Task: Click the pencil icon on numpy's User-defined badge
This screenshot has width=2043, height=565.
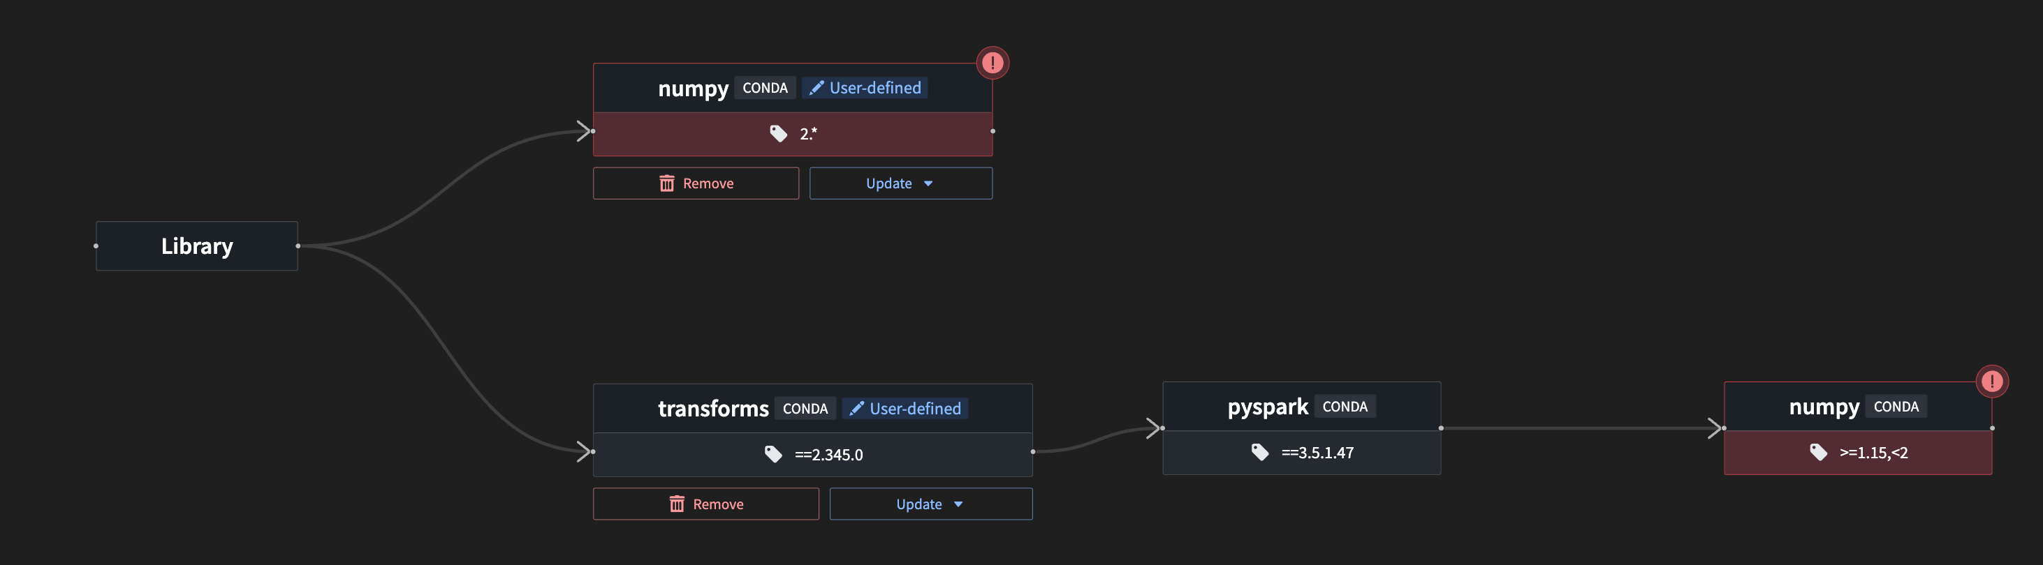Action: [818, 87]
